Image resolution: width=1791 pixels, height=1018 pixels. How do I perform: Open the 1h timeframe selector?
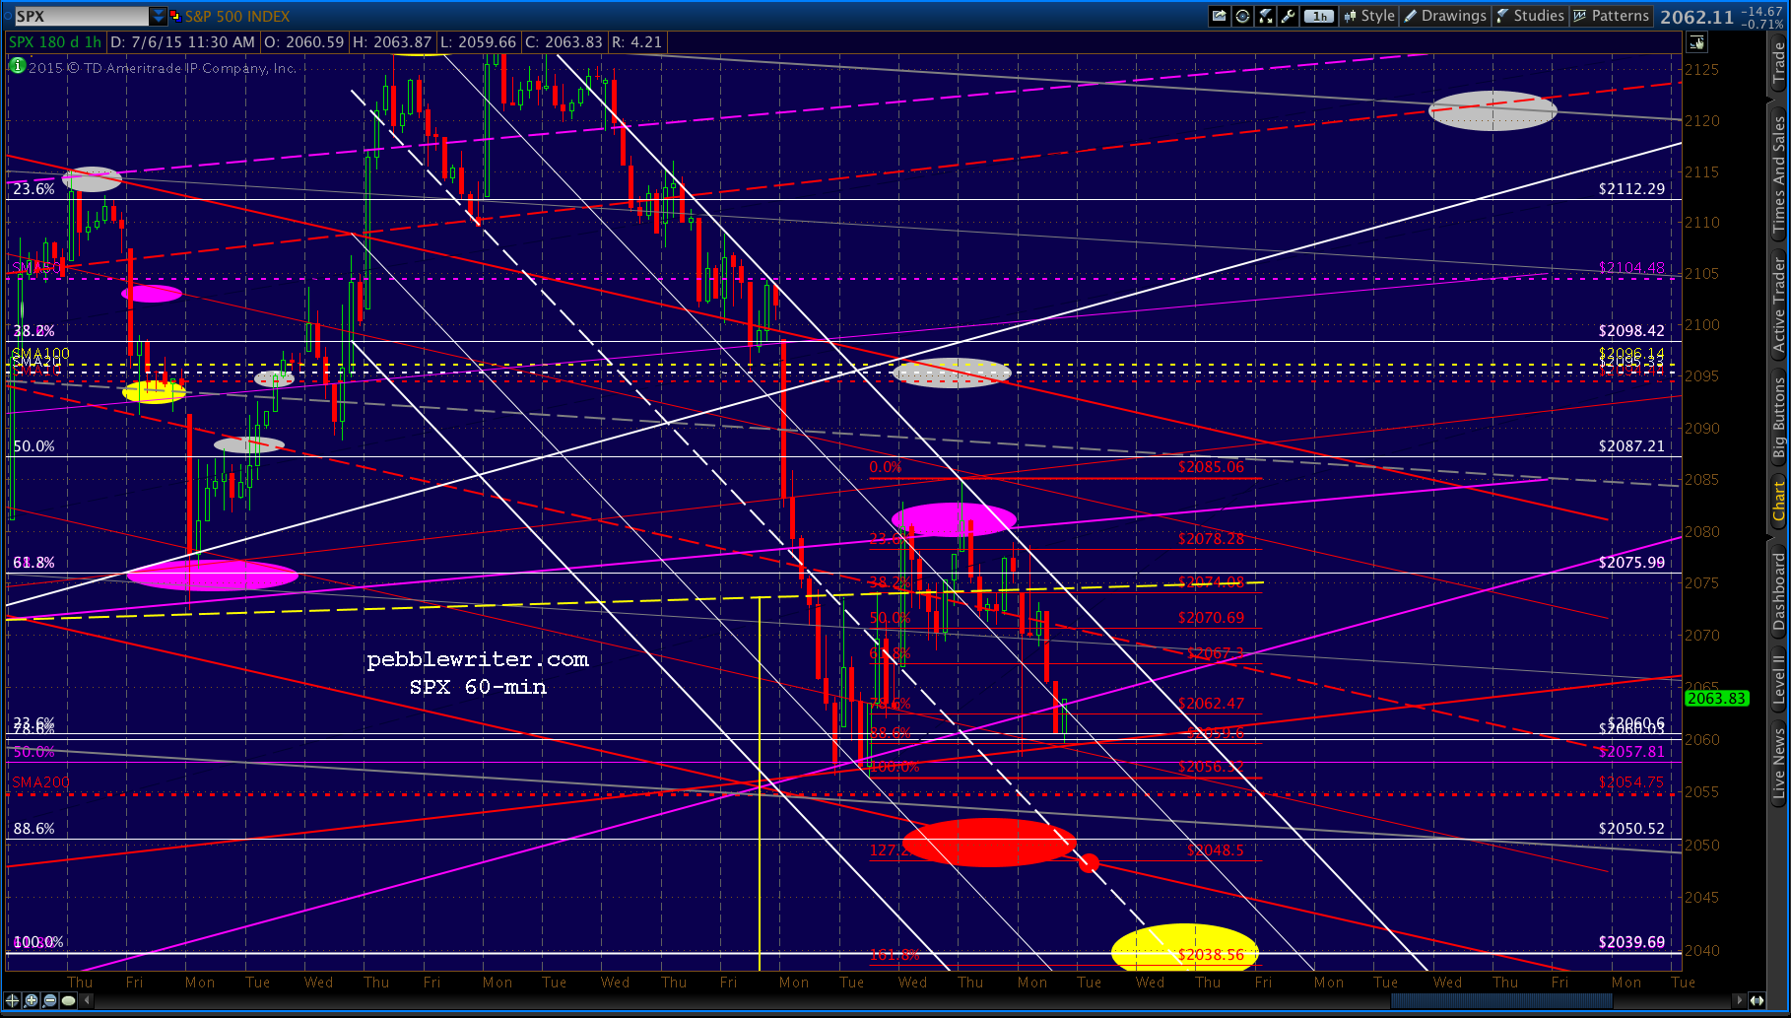click(1318, 16)
